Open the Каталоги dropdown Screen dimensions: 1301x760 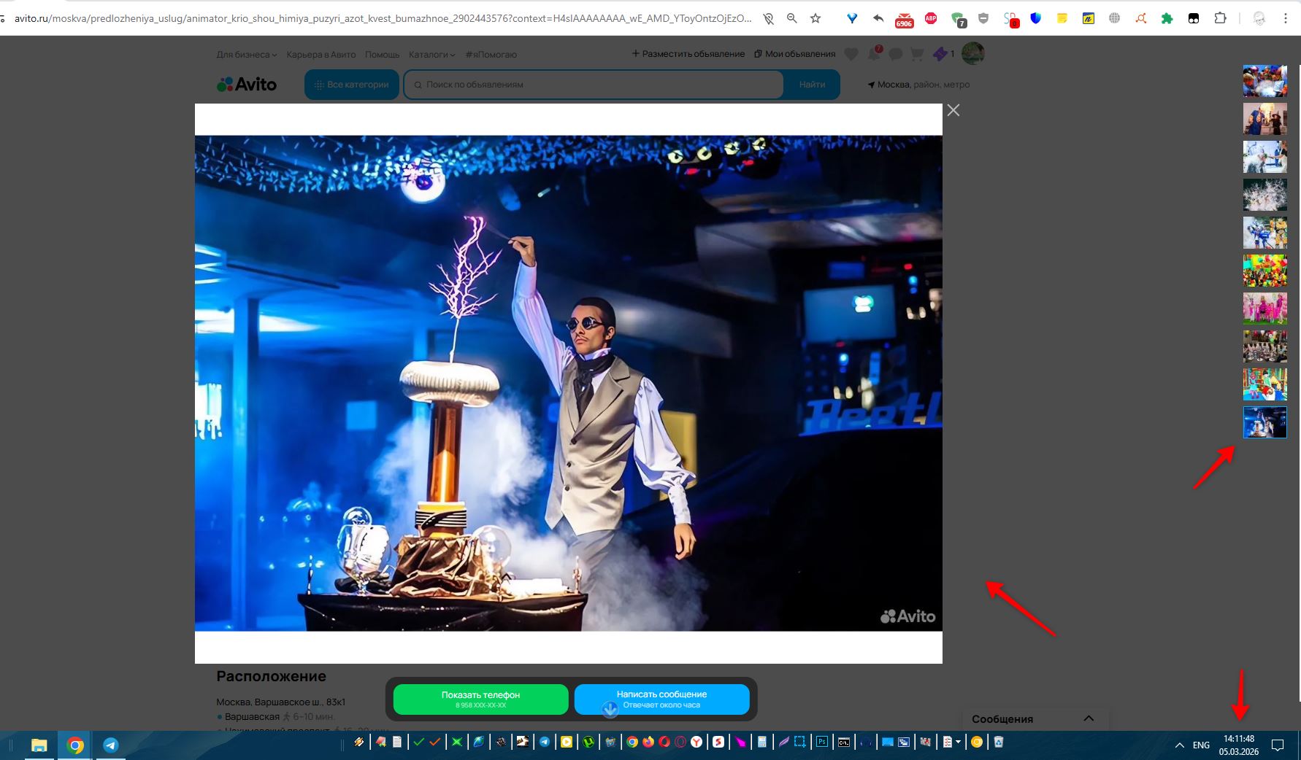point(432,55)
